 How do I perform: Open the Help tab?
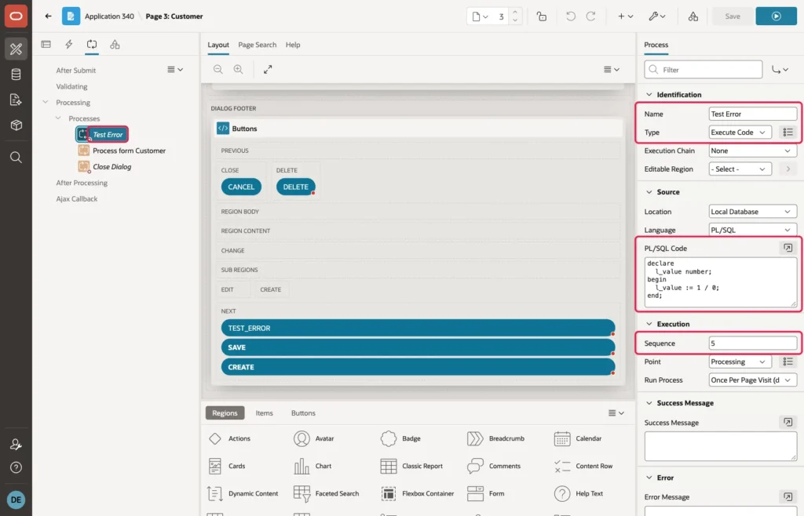click(x=293, y=45)
